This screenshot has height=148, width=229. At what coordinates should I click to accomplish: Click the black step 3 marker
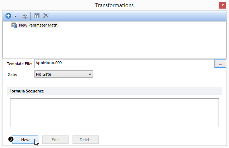point(10,139)
